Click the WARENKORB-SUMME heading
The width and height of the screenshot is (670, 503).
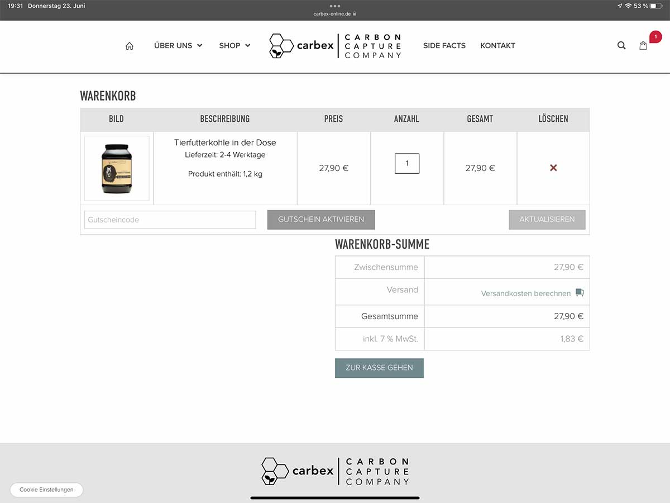(x=382, y=244)
